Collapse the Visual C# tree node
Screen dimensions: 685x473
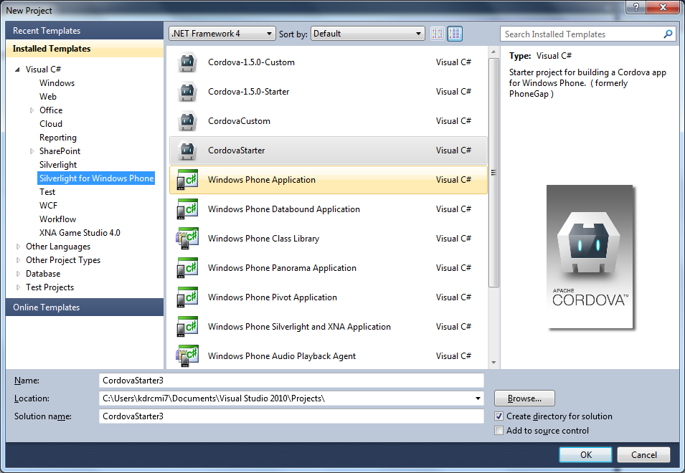(17, 70)
